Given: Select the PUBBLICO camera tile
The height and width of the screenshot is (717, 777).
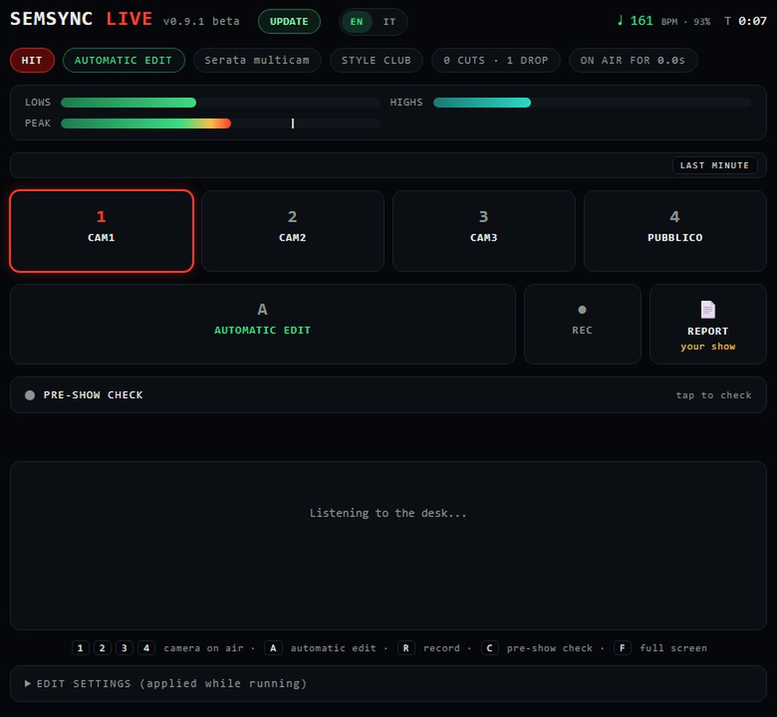Looking at the screenshot, I should (x=675, y=231).
